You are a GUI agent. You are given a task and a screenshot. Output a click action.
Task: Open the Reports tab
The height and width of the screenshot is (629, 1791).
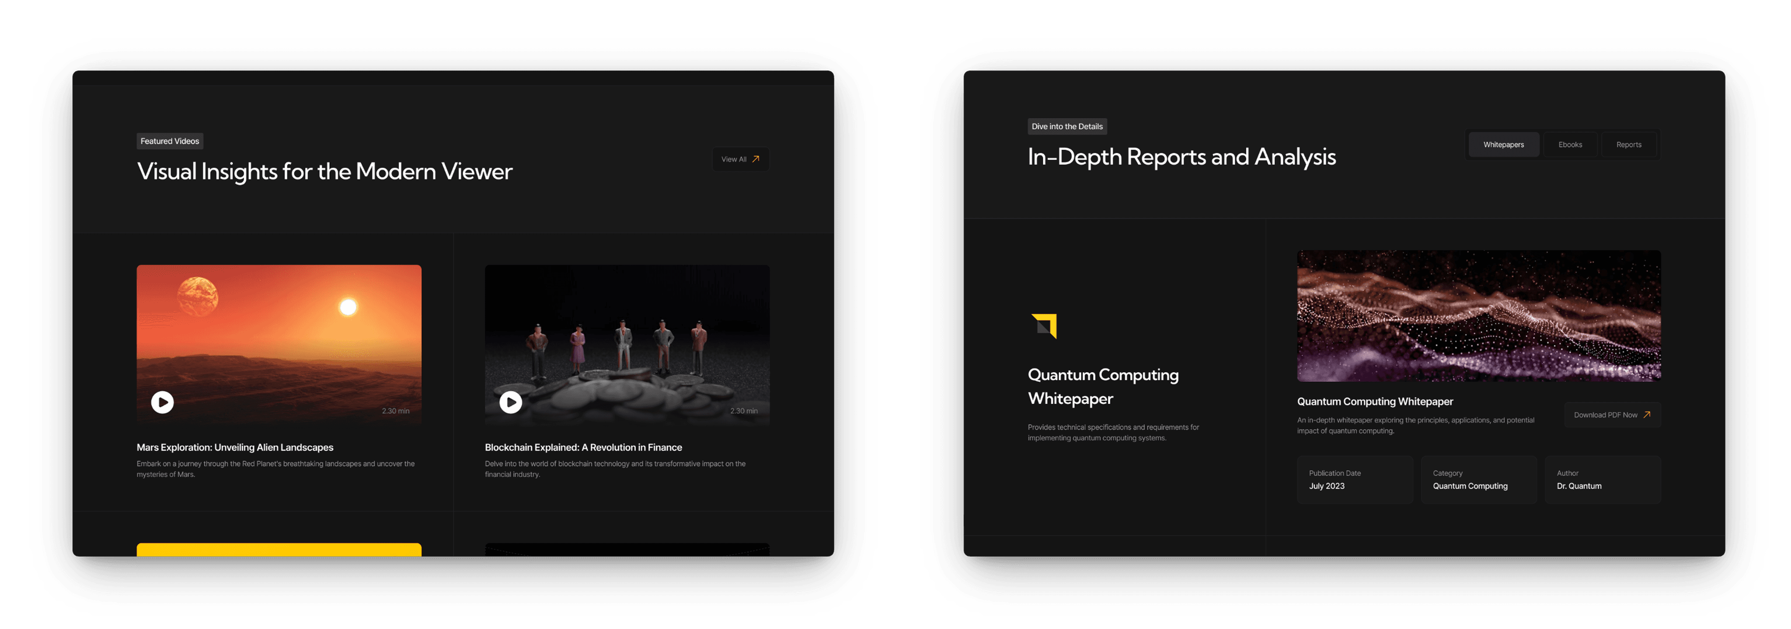1628,145
